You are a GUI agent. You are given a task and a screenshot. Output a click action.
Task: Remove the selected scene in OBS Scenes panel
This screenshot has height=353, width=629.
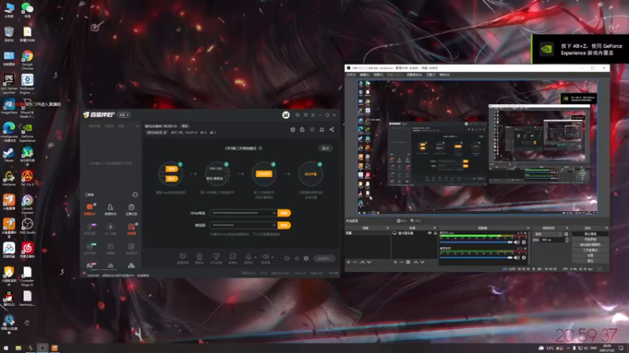click(x=355, y=262)
